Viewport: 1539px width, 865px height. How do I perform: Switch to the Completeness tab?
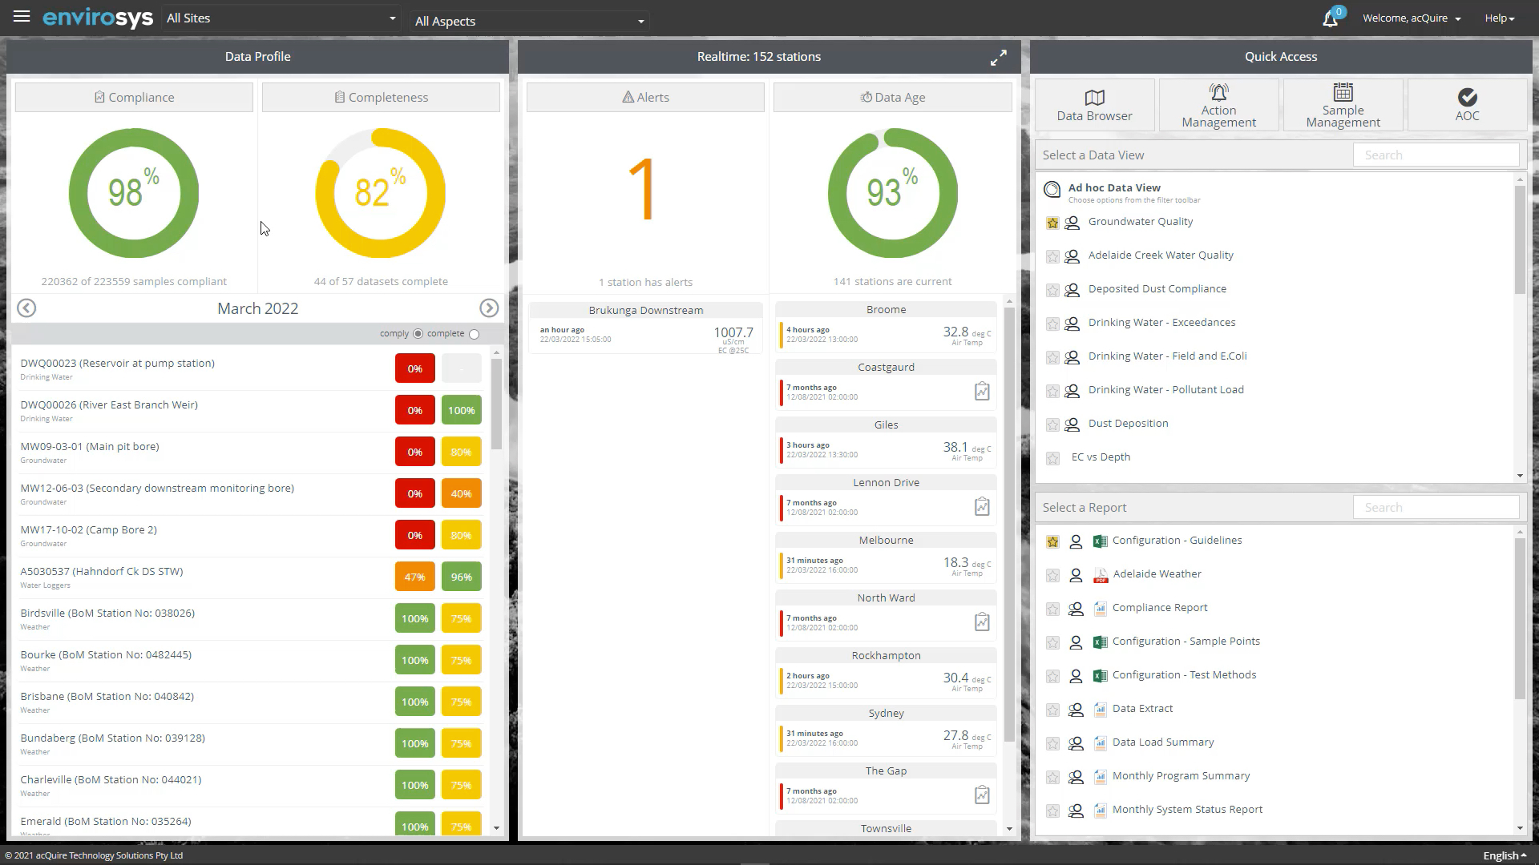pos(381,98)
